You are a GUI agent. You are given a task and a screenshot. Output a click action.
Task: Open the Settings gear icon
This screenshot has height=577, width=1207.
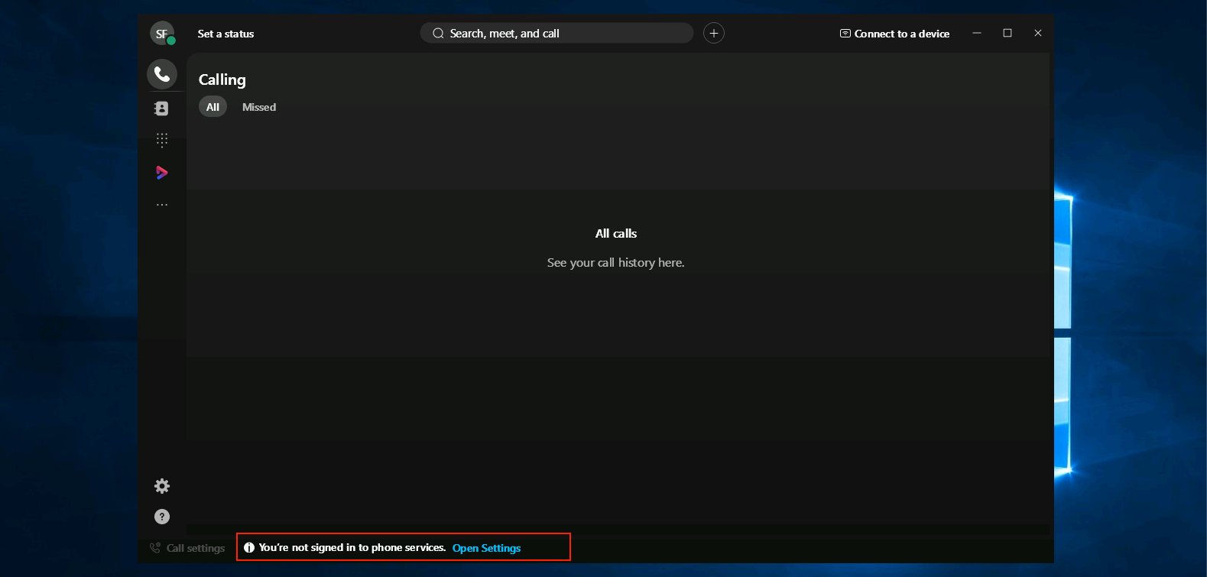(161, 486)
